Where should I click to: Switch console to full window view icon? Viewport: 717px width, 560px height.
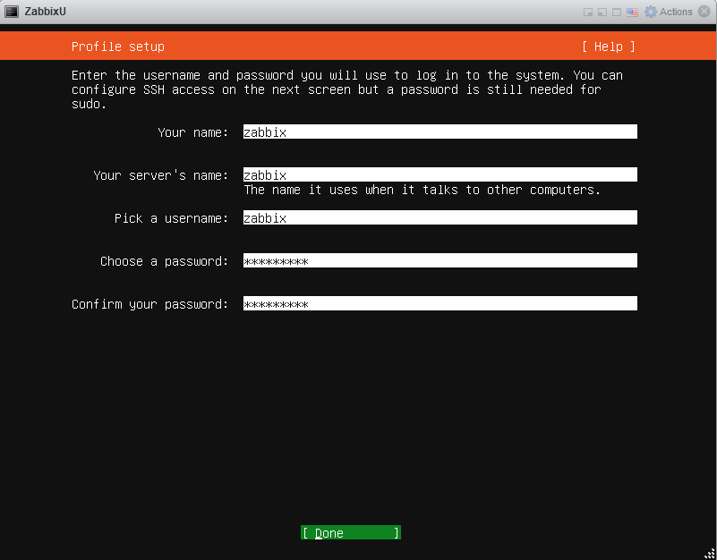(x=617, y=13)
